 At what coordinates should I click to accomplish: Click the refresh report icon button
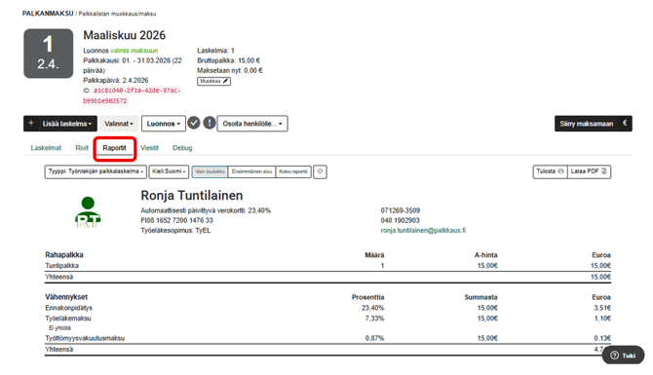click(x=320, y=171)
